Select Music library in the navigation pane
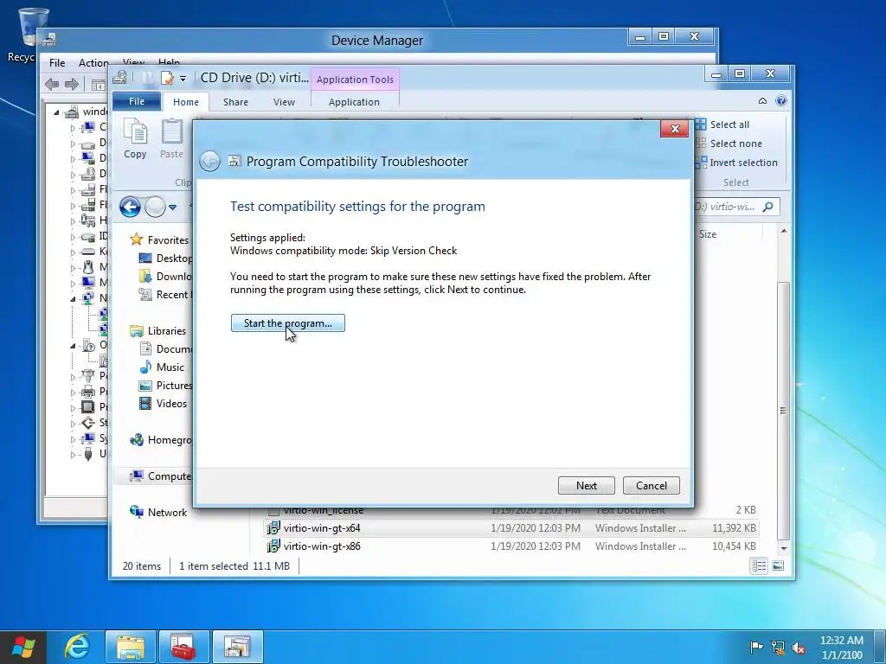The image size is (886, 664). click(x=162, y=367)
